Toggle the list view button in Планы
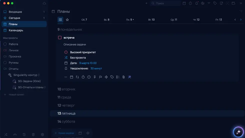The height and width of the screenshot is (138, 245). tap(60, 20)
